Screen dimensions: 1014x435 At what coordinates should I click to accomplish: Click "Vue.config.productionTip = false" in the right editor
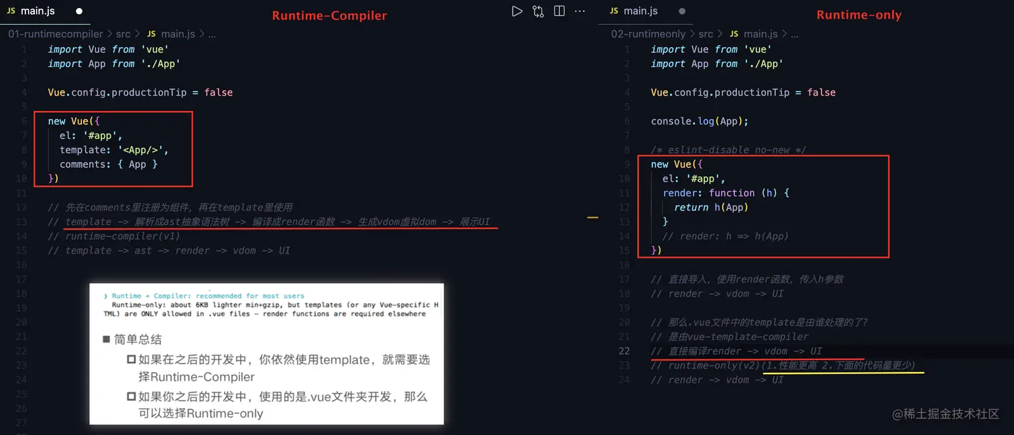(x=743, y=92)
